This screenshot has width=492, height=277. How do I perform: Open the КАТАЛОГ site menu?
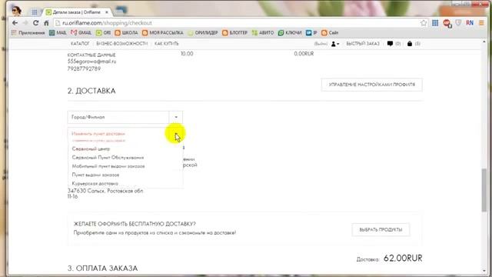80,44
